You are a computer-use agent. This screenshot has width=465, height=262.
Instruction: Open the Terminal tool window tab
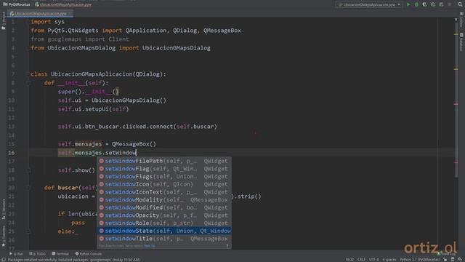(x=60, y=254)
